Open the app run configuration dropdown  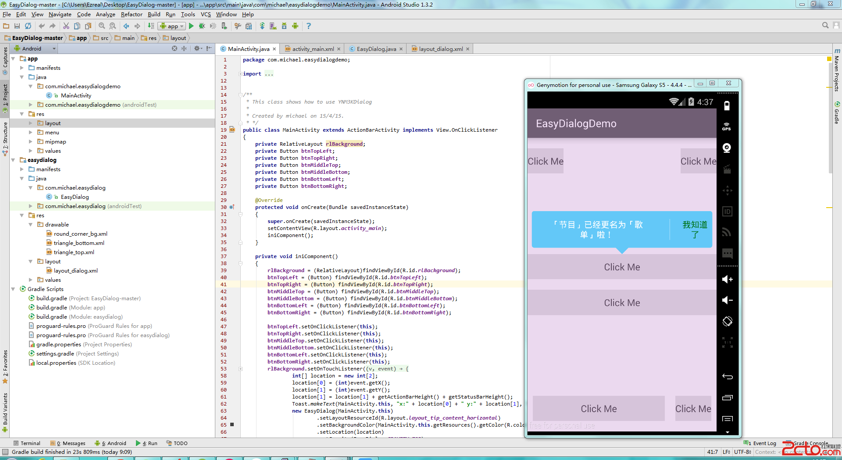pyautogui.click(x=172, y=26)
